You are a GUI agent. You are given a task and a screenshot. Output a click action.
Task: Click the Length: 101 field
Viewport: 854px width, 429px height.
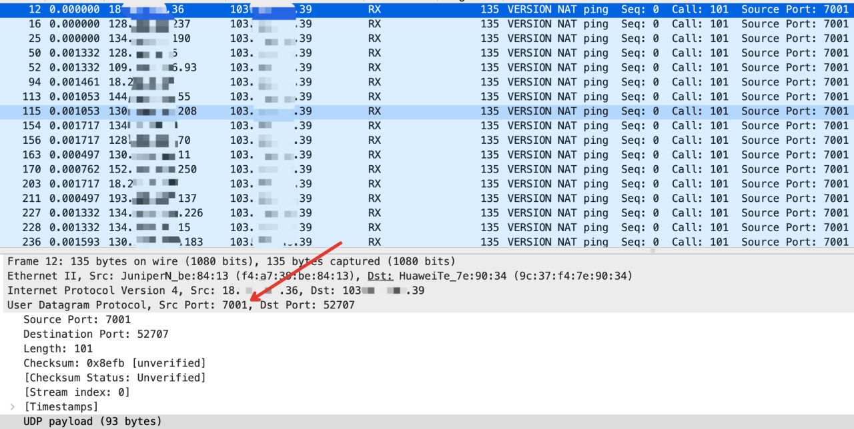58,348
